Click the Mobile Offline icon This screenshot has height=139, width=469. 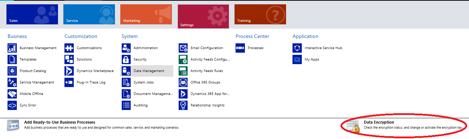(12, 94)
